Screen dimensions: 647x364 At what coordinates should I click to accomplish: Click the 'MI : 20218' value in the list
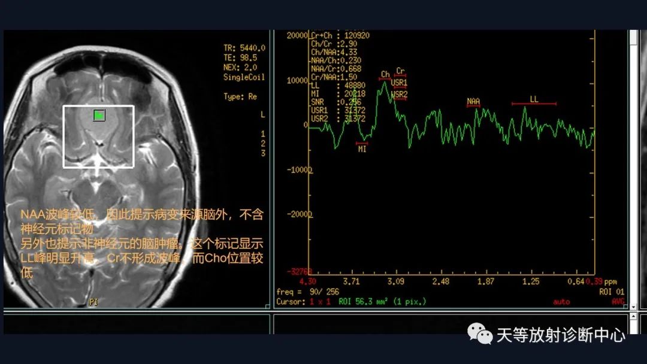[338, 94]
